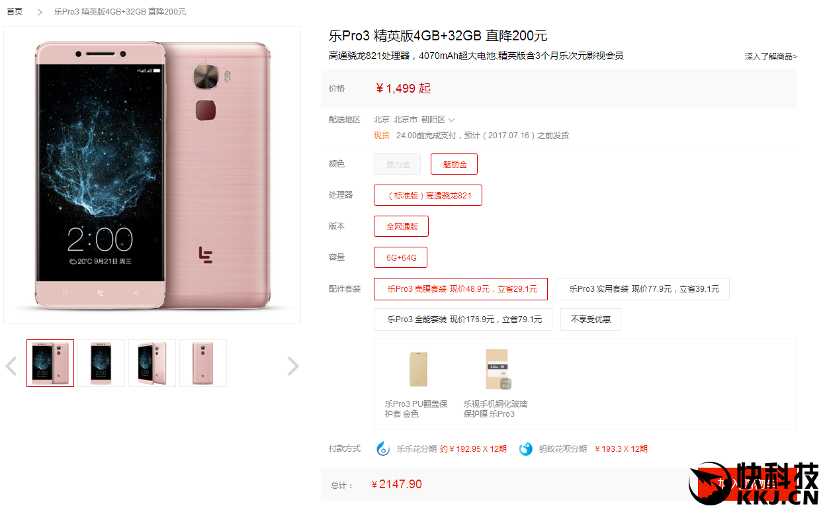Choose 不享受优惠 accessory option
The width and height of the screenshot is (825, 512).
tap(591, 320)
